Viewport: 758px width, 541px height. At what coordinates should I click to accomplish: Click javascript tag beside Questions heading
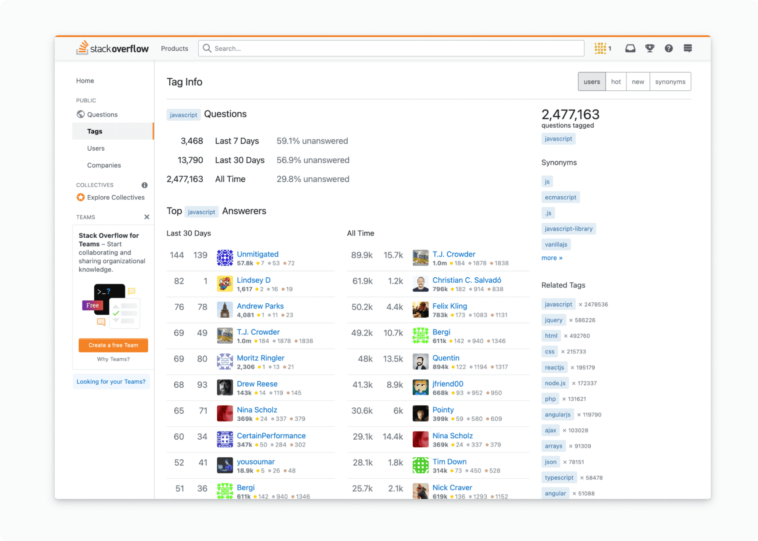[x=183, y=115]
